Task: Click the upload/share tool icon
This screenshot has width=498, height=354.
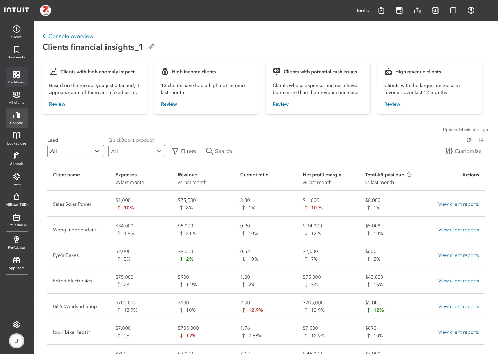Action: [x=417, y=10]
